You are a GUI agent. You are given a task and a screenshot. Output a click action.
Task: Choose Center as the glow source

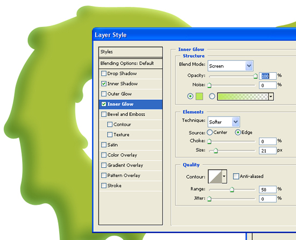pyautogui.click(x=209, y=132)
